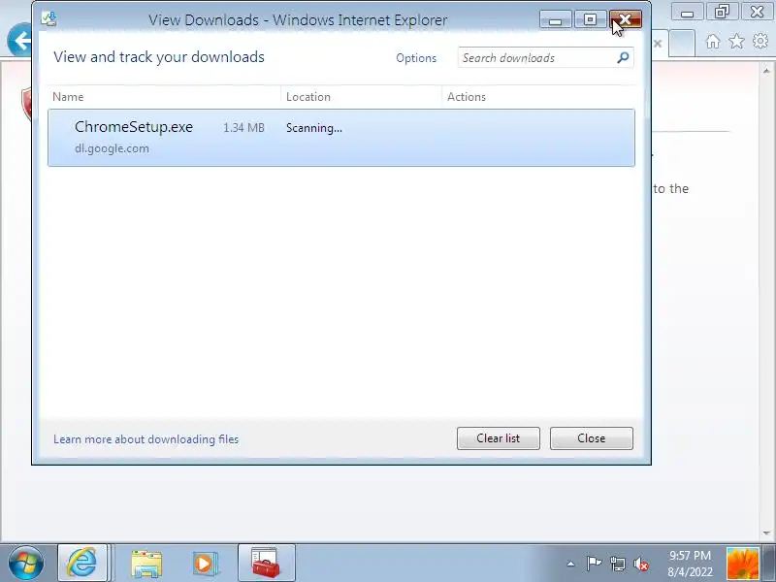Minimize the View Downloads window
The image size is (776, 582).
[556, 19]
